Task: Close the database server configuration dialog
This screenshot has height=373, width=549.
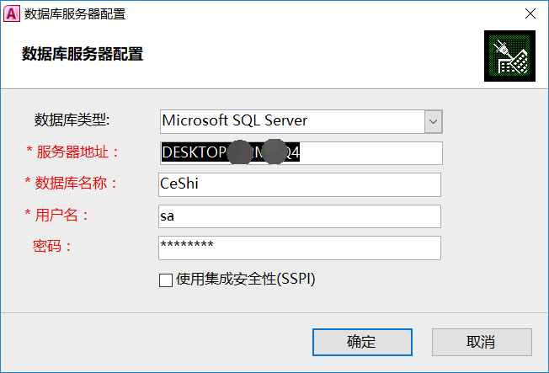Action: tap(530, 13)
